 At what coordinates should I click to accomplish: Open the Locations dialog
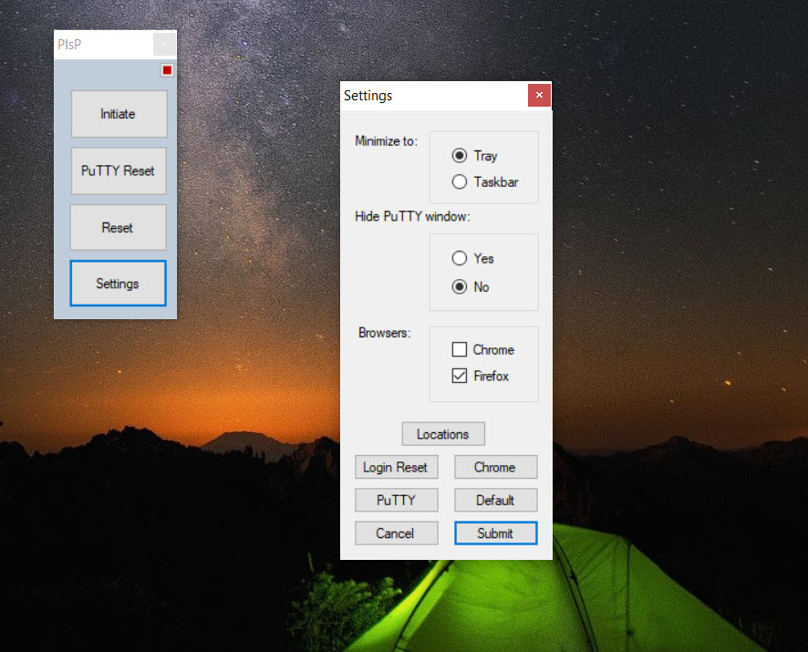click(443, 434)
